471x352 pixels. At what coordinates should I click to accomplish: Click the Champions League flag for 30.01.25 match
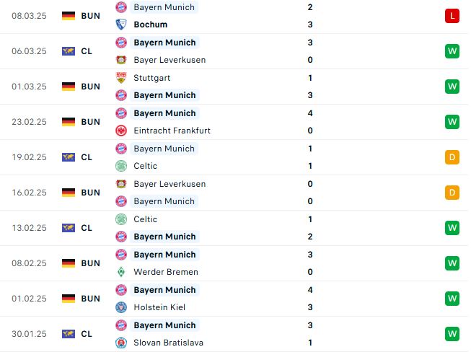[x=69, y=334]
